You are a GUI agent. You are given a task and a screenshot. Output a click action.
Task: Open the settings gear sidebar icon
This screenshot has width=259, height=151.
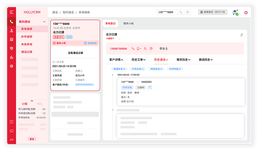[x=11, y=66]
